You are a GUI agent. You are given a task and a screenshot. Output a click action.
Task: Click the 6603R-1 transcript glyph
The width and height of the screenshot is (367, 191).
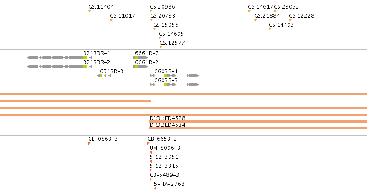(174, 76)
